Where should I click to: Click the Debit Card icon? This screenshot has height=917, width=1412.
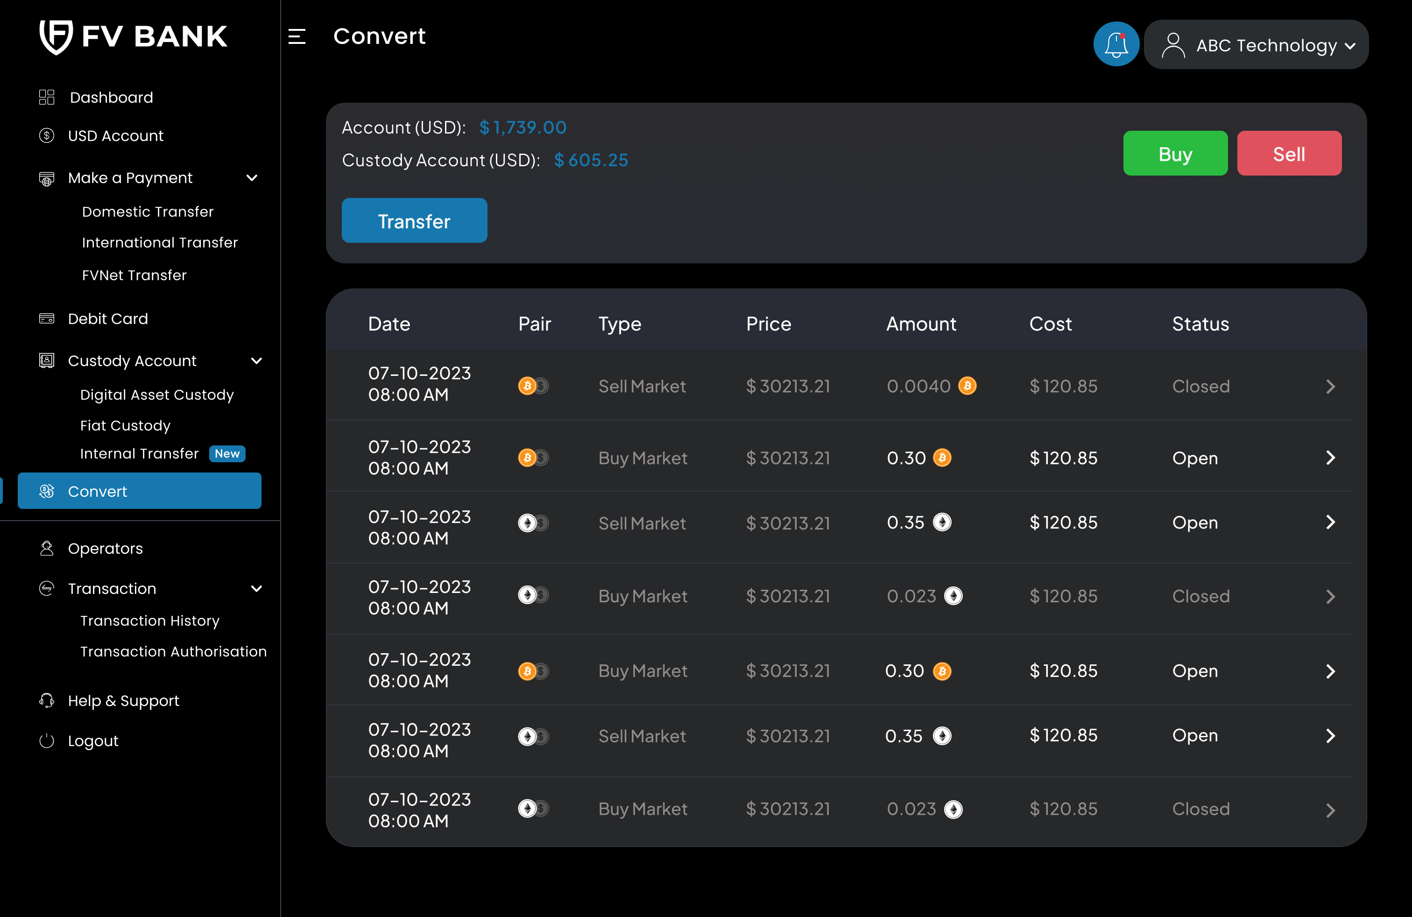(x=46, y=318)
